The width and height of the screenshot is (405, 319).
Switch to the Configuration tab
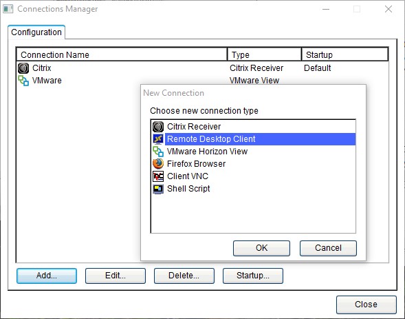[36, 32]
